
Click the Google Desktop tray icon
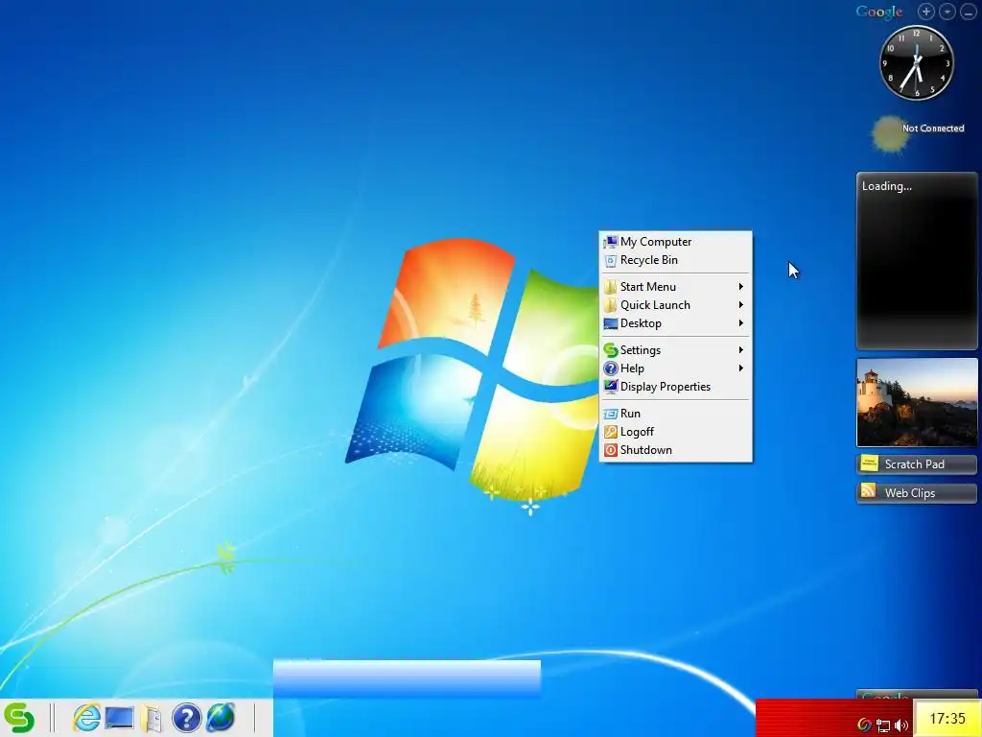(864, 725)
